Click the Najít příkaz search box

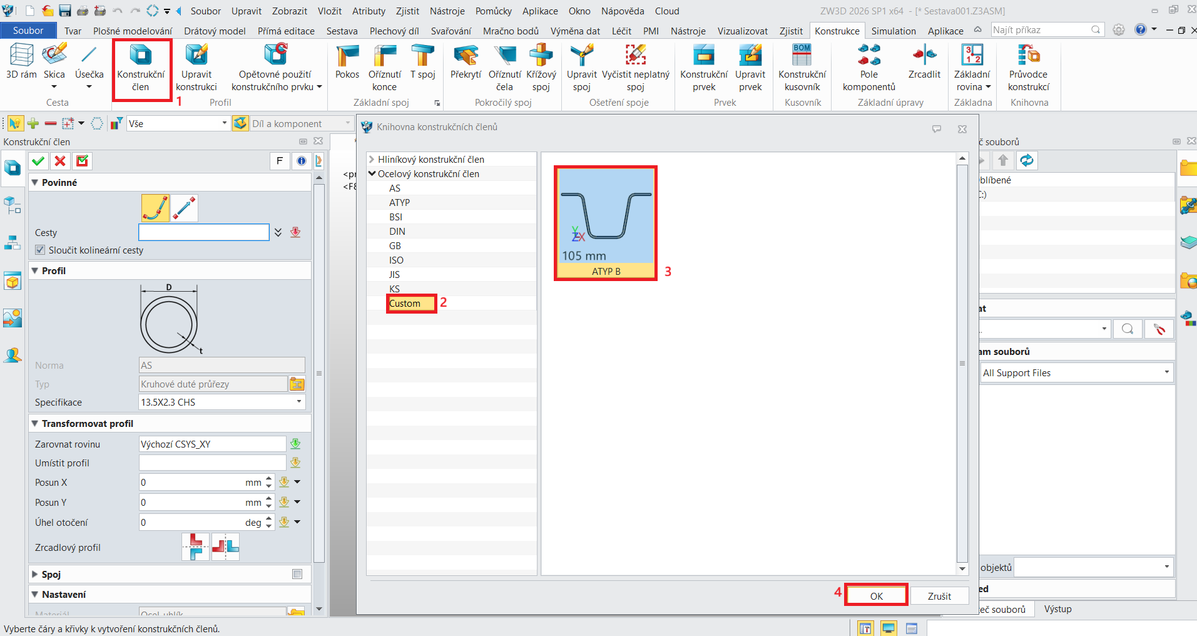[x=1047, y=29]
